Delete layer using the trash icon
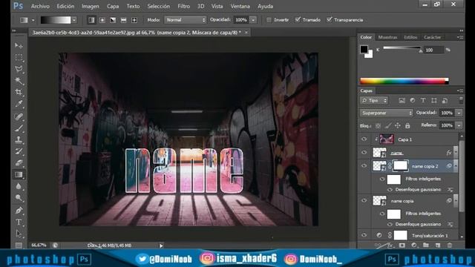475x267 pixels. click(x=450, y=245)
